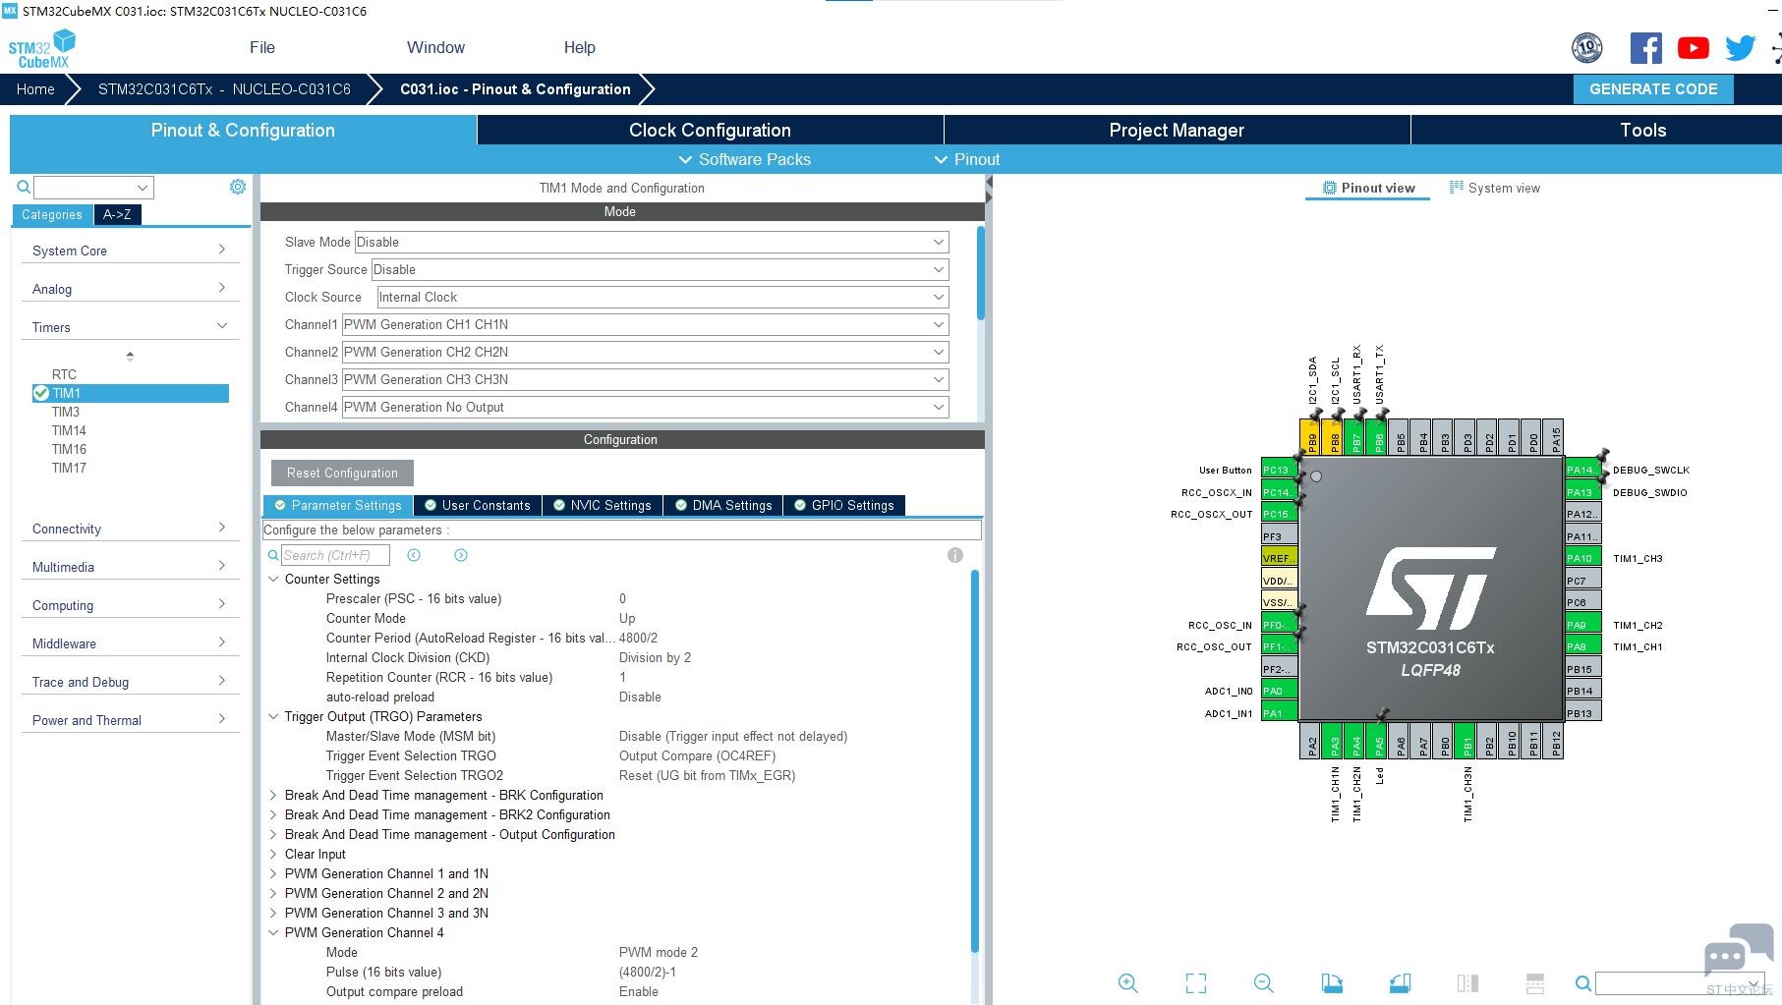Switch to the A->Z list tab
This screenshot has width=1782, height=1005.
[117, 214]
